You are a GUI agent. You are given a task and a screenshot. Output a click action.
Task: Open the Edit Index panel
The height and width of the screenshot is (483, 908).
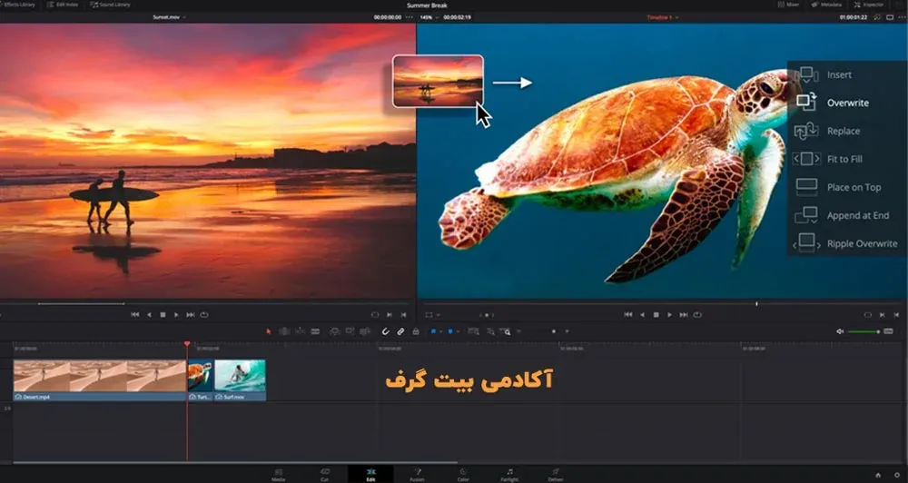click(x=63, y=5)
